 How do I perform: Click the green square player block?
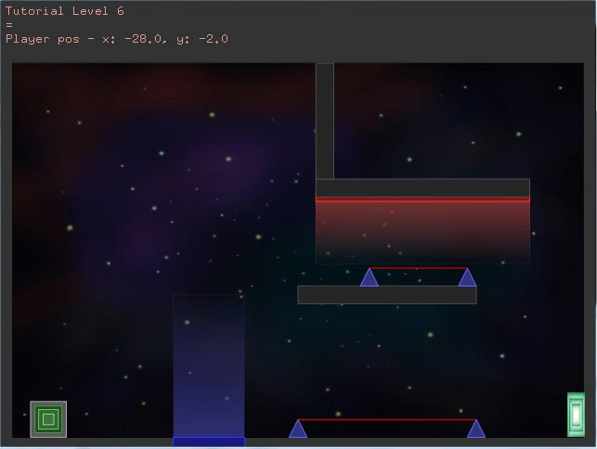coord(48,419)
